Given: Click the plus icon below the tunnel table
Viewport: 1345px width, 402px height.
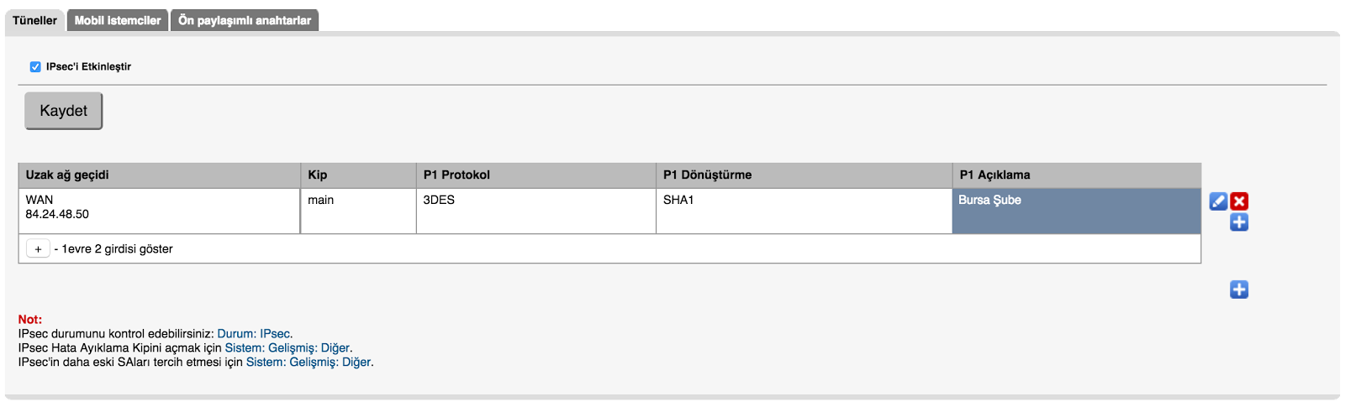Looking at the screenshot, I should [1239, 290].
